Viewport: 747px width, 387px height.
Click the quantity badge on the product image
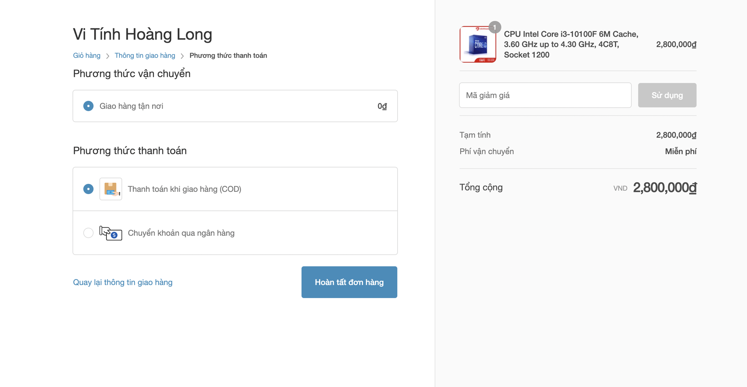(495, 27)
